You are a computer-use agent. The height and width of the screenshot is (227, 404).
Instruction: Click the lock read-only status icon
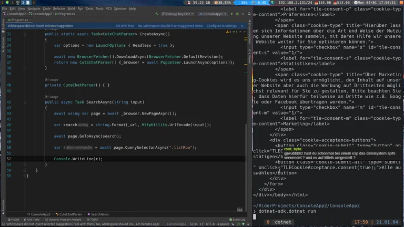(x=233, y=224)
